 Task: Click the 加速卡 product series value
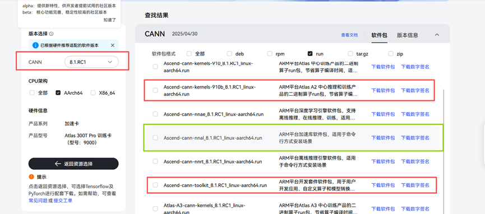click(x=72, y=123)
